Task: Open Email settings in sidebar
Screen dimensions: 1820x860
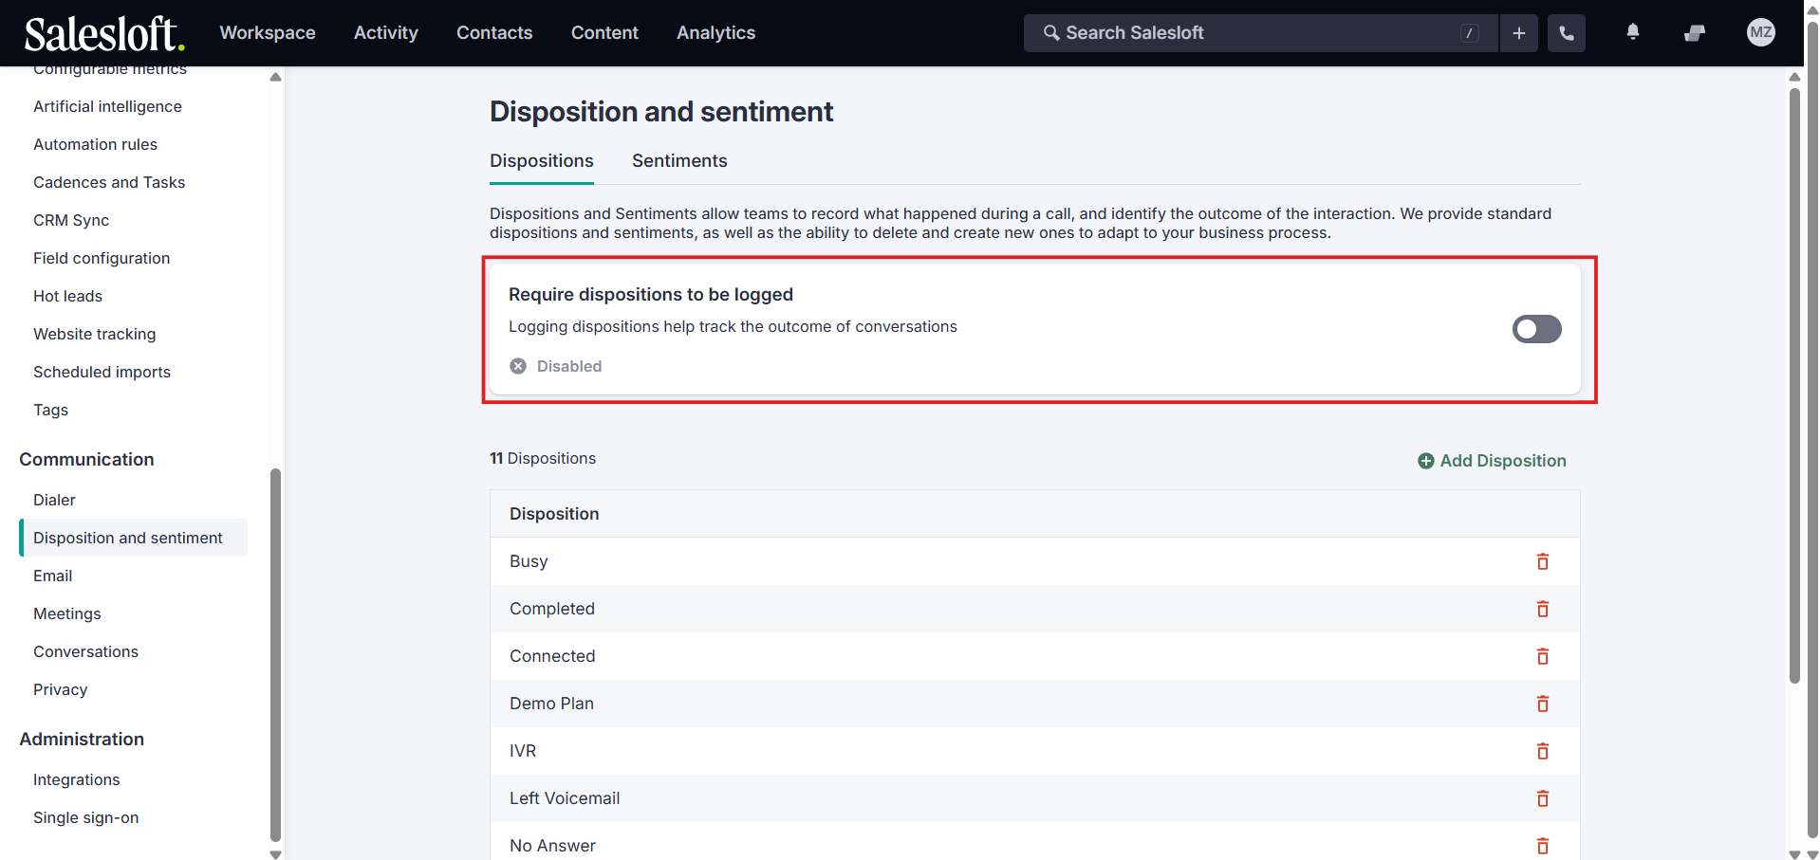Action: pos(52,576)
